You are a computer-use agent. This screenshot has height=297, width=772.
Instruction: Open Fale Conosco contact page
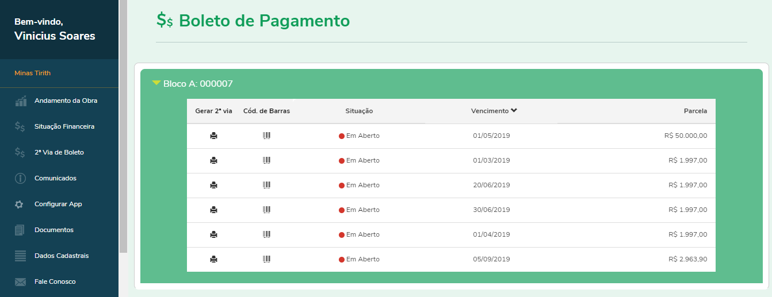click(55, 281)
